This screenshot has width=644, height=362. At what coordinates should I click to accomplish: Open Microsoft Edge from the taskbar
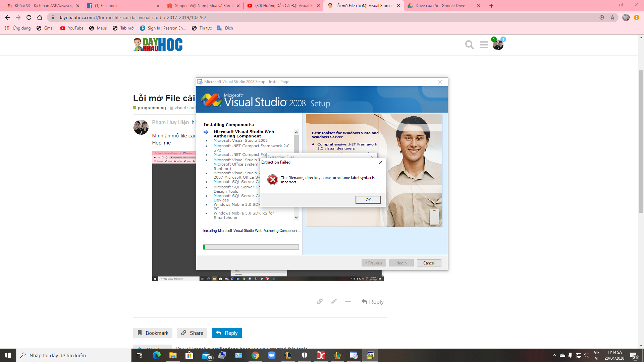point(157,355)
